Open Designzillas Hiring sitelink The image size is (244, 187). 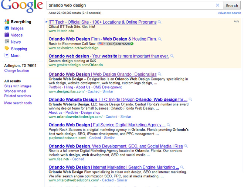(x=68, y=87)
